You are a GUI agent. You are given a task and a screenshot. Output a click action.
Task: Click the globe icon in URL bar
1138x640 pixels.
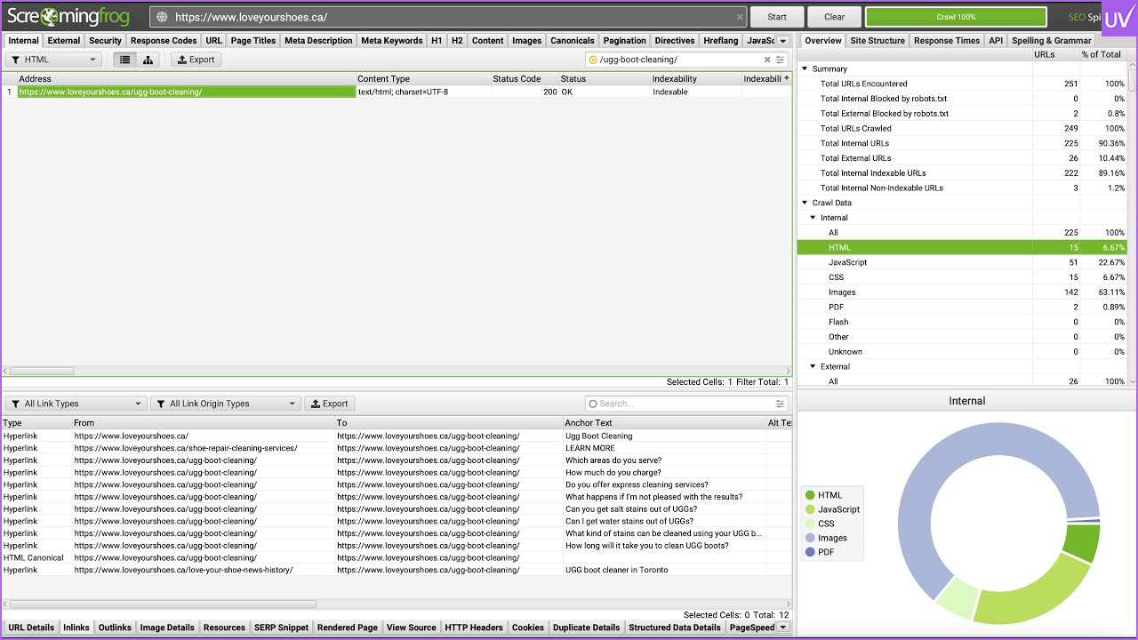[x=161, y=17]
